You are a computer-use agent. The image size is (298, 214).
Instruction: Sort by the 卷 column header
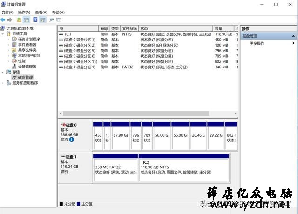pos(78,28)
